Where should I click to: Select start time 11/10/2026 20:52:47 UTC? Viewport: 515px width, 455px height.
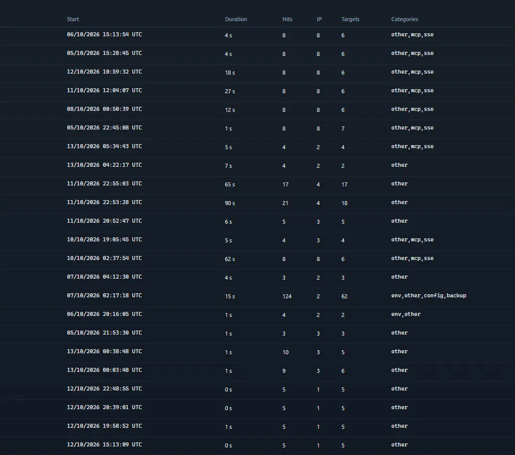tap(104, 221)
